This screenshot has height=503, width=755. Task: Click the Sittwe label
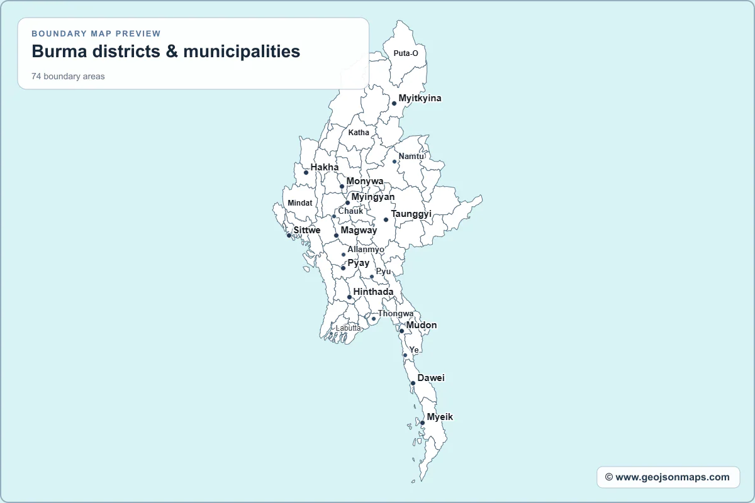click(x=307, y=230)
